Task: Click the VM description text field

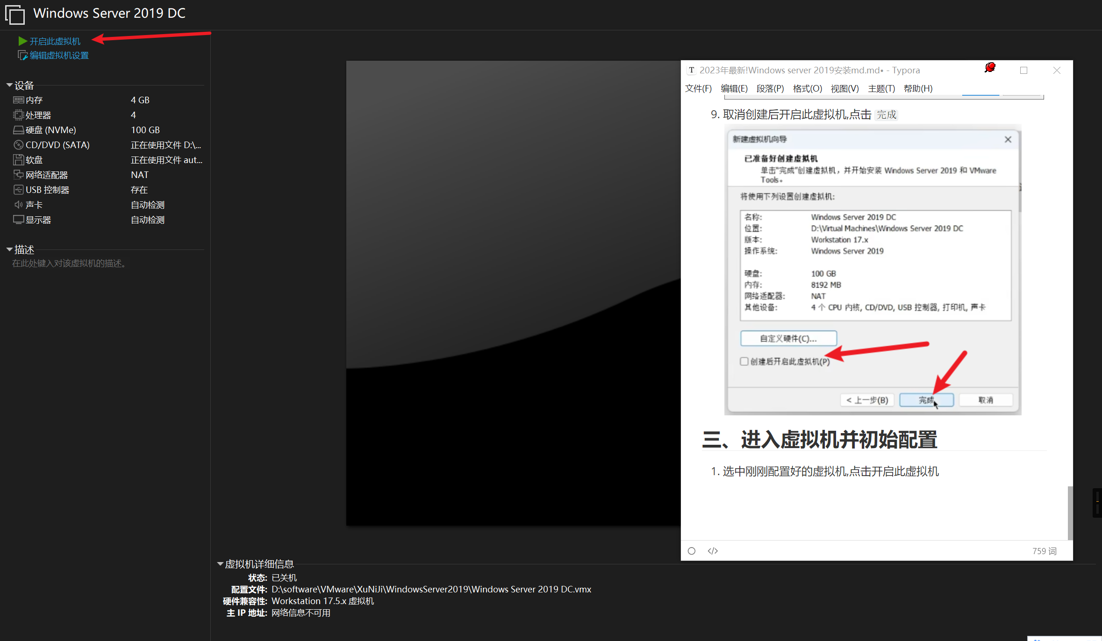Action: pos(69,264)
